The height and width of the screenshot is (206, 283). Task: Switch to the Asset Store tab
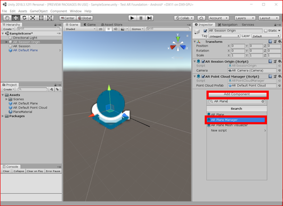tap(111, 24)
